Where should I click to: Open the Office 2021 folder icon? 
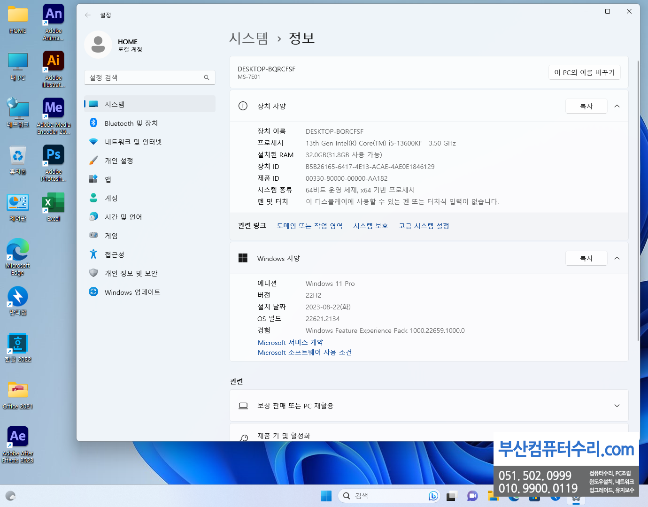pos(18,395)
